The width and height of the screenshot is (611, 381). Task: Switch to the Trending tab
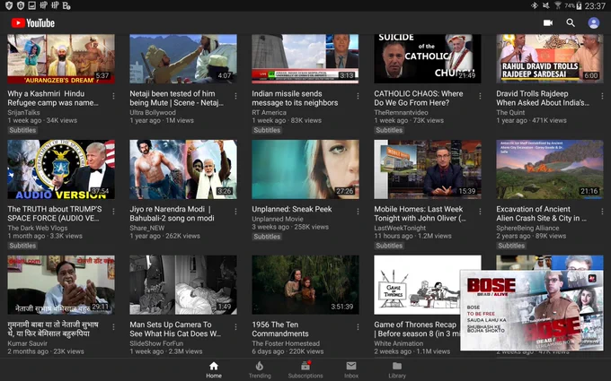[x=260, y=369]
